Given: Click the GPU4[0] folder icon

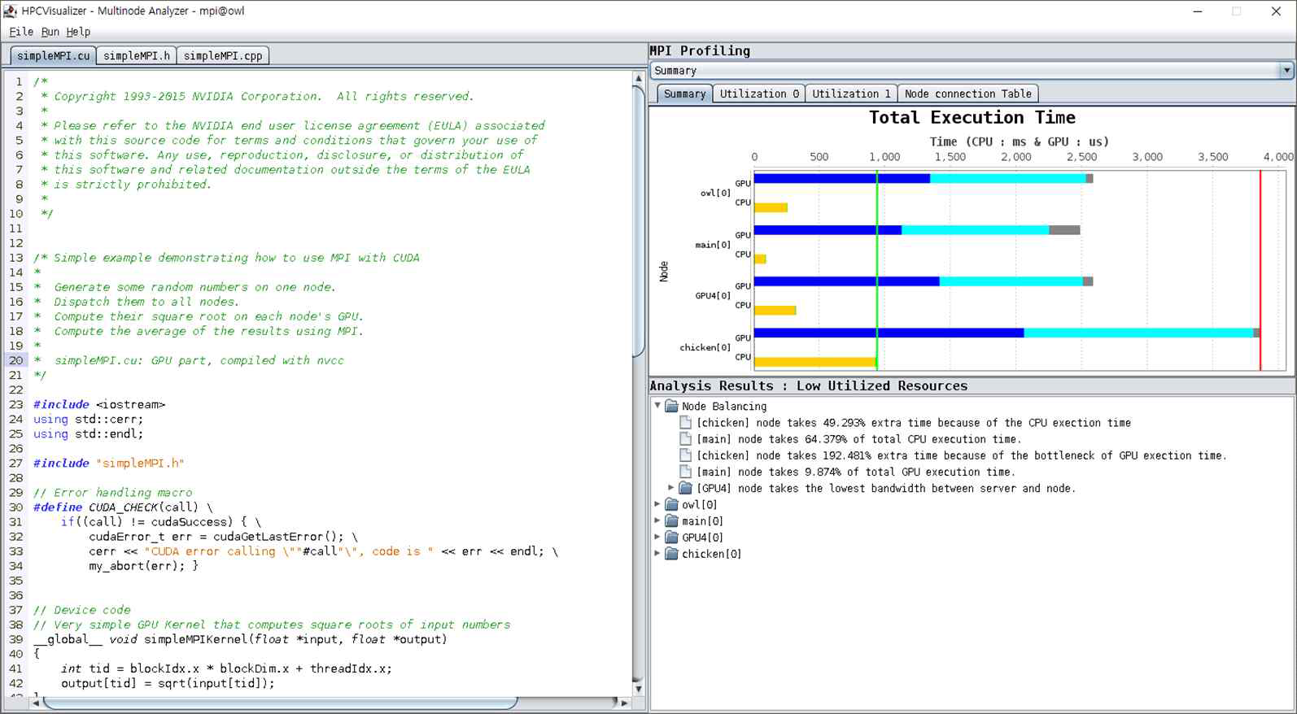Looking at the screenshot, I should pyautogui.click(x=671, y=537).
